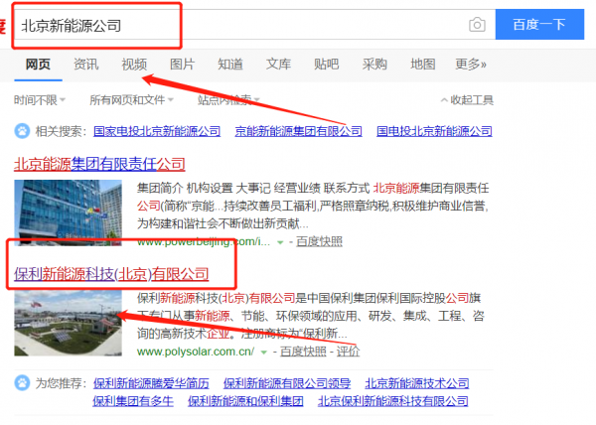Expand the 时间不限 time filter
This screenshot has height=425, width=596.
(x=40, y=100)
